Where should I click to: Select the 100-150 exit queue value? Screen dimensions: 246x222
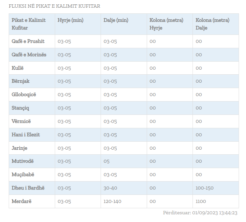click(x=205, y=188)
